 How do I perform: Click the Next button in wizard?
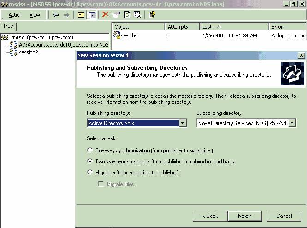tap(245, 216)
